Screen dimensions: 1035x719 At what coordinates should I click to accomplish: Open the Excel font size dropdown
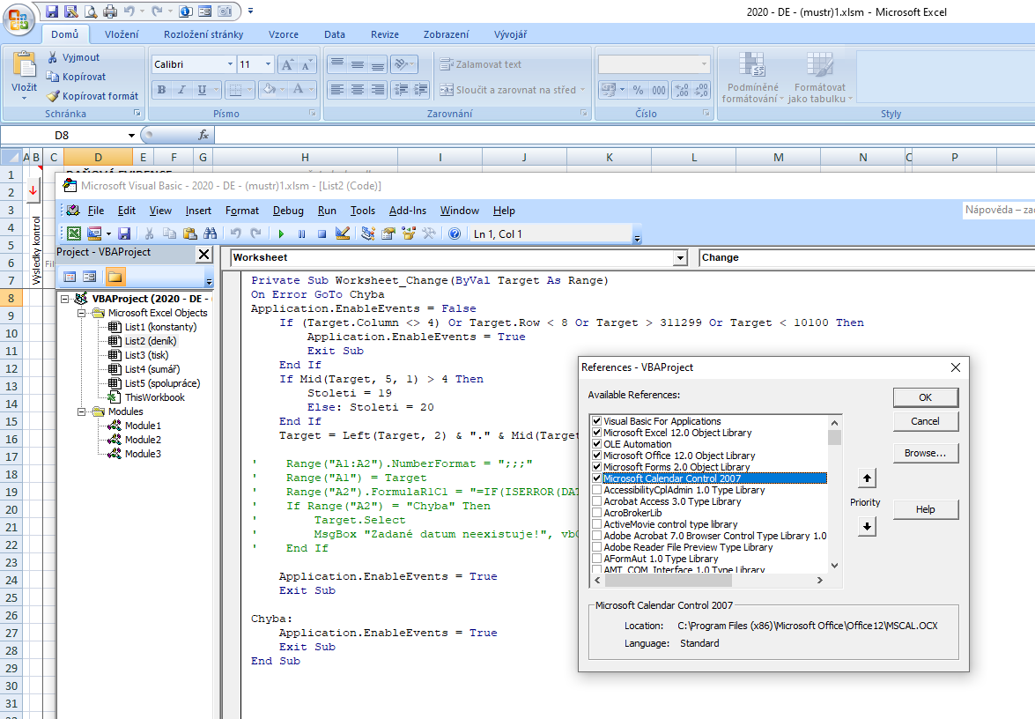(x=269, y=64)
